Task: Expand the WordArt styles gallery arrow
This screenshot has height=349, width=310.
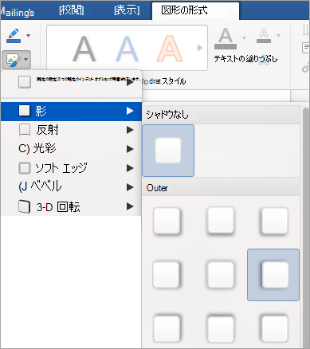Action: coord(200,48)
